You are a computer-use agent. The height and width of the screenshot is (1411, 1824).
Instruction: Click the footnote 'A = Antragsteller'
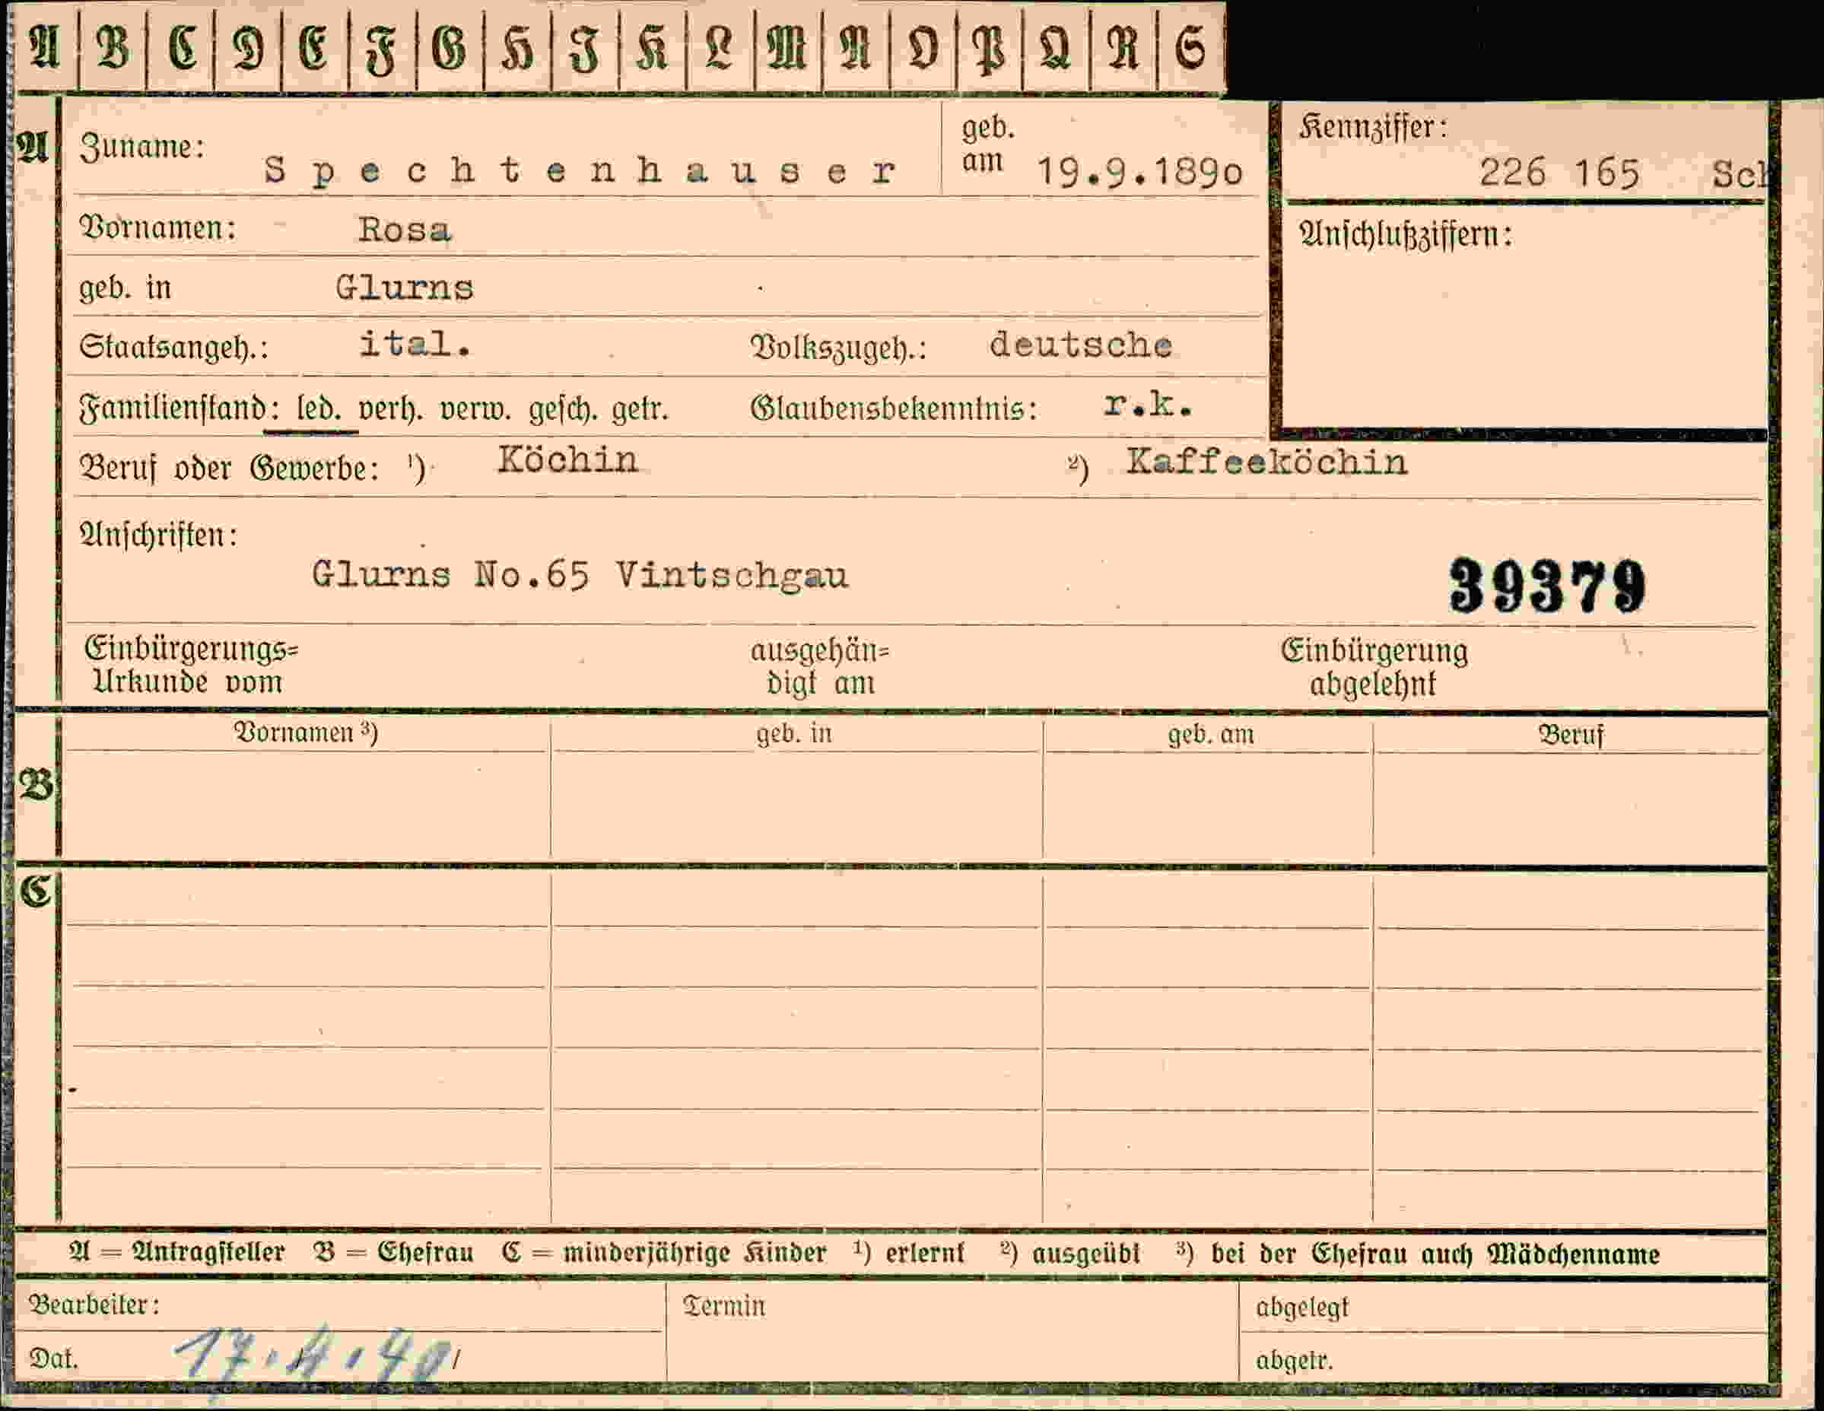(x=176, y=1252)
